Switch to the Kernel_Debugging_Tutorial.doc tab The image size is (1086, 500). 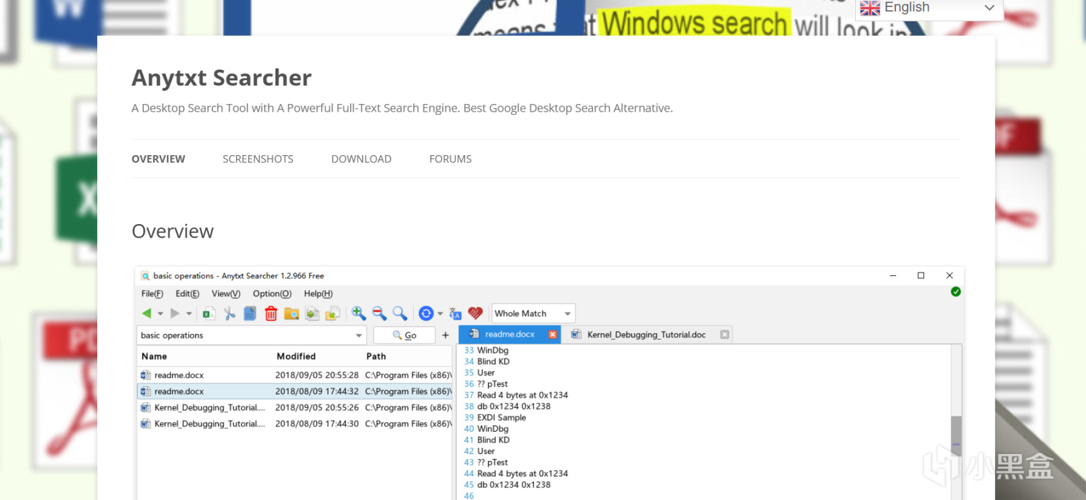coord(647,335)
